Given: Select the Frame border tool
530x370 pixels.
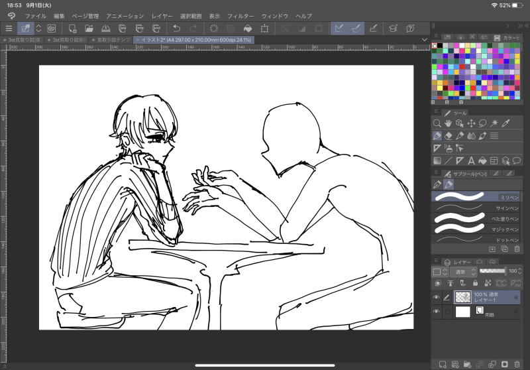Looking at the screenshot, I should point(494,161).
